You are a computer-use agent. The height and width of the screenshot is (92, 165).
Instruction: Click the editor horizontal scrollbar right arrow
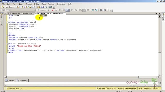pyautogui.click(x=157, y=77)
